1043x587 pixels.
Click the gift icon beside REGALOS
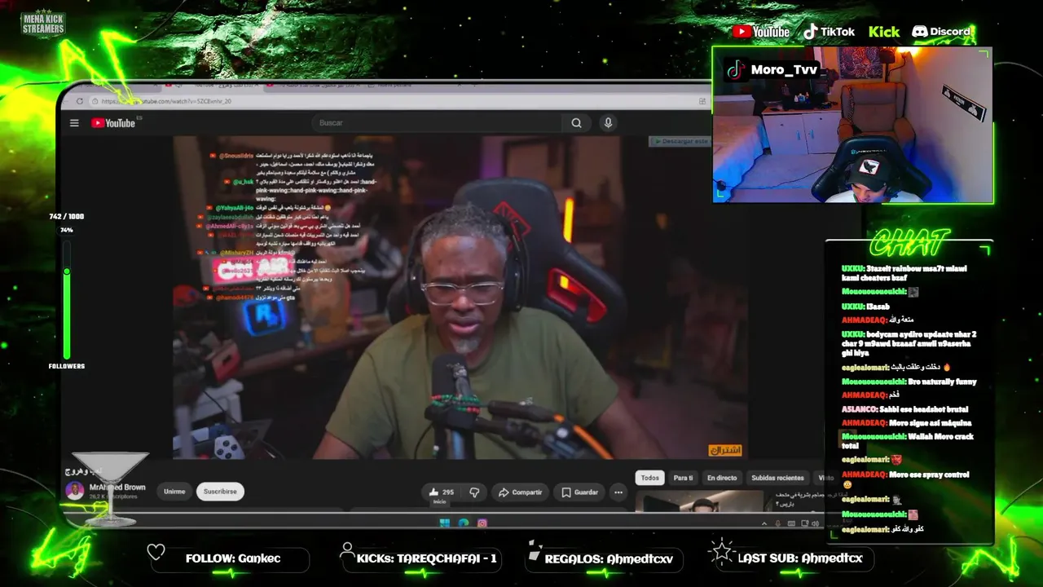534,551
